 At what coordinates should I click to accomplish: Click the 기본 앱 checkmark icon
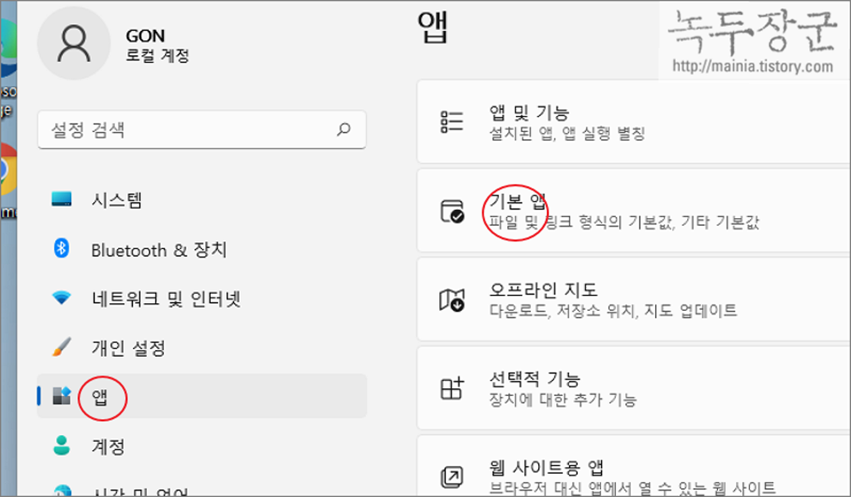point(452,212)
